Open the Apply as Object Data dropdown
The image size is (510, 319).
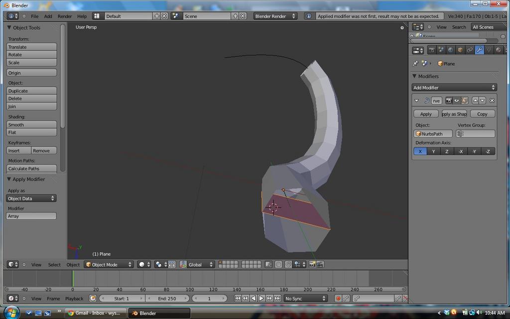coord(31,198)
